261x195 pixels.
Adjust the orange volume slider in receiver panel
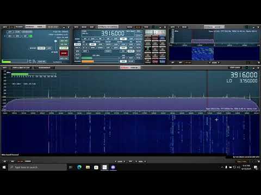coord(100,61)
